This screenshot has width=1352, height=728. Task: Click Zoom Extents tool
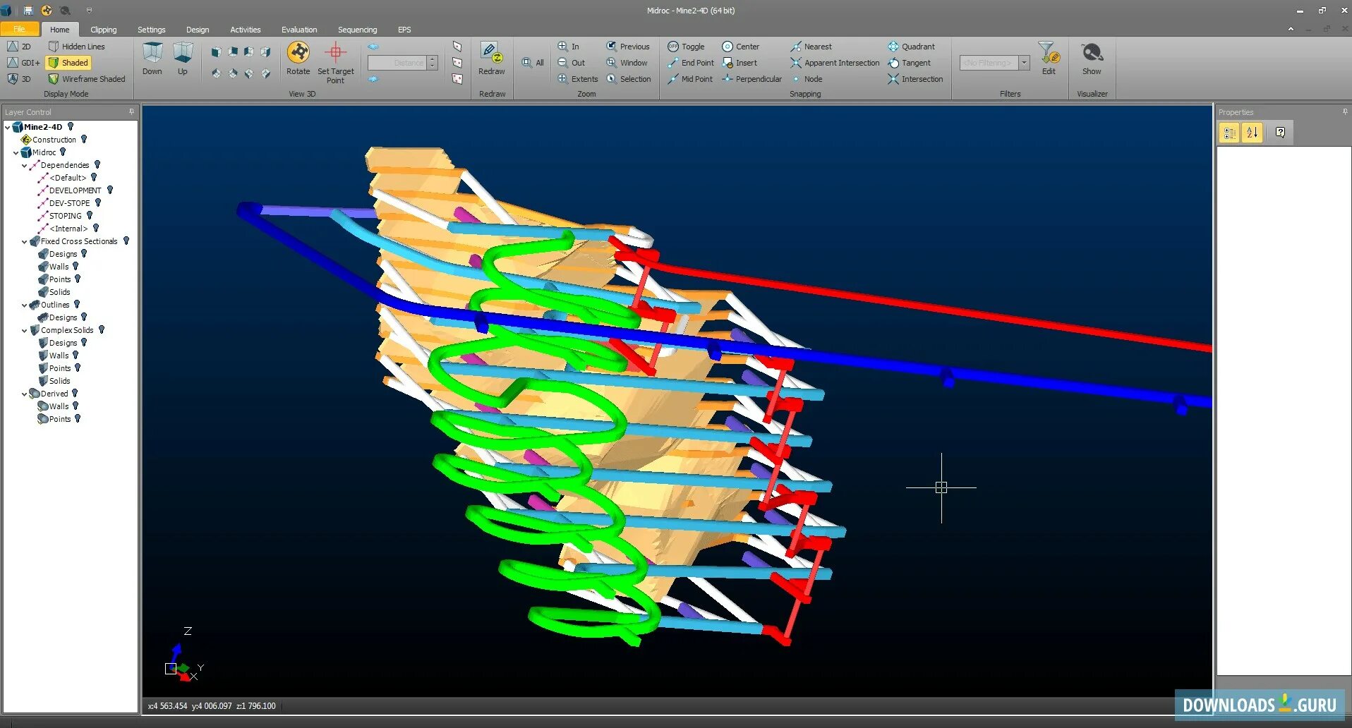578,79
